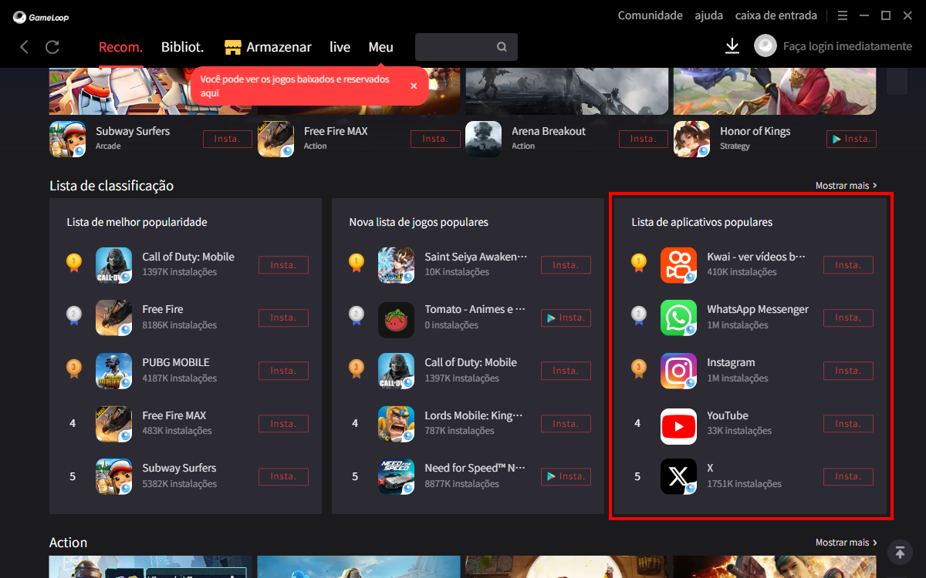Open the WhatsApp Messenger icon
926x578 pixels.
tap(678, 318)
